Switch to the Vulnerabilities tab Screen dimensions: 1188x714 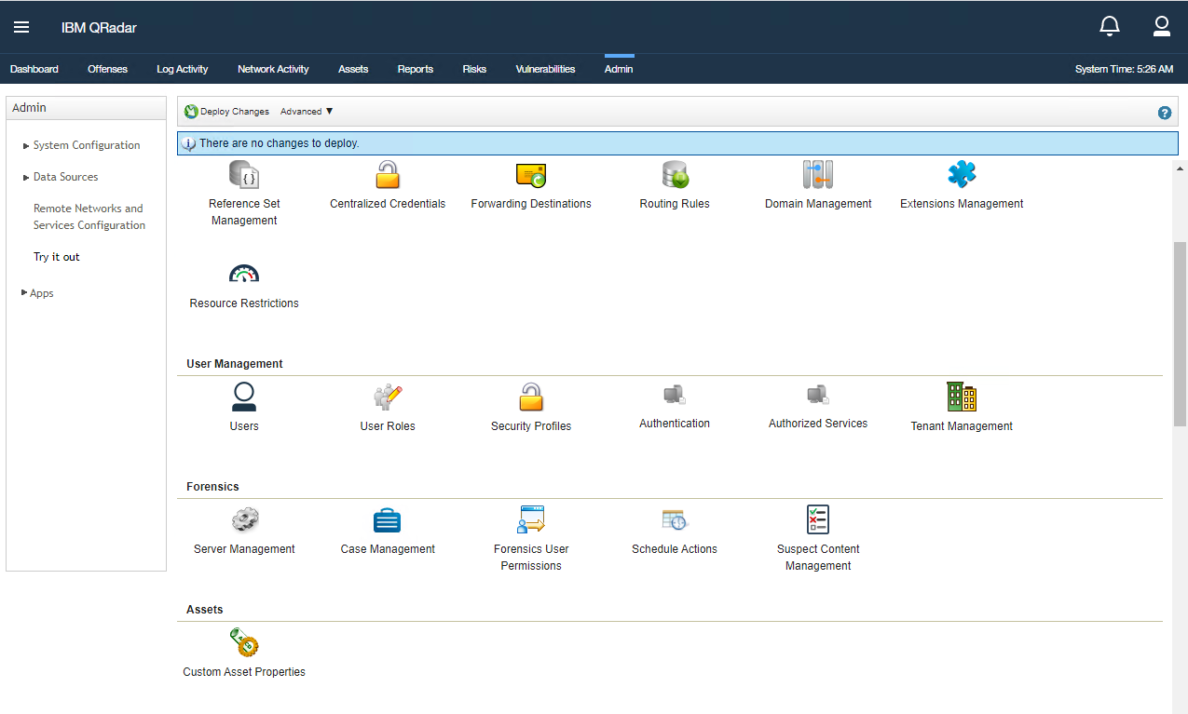pyautogui.click(x=545, y=69)
